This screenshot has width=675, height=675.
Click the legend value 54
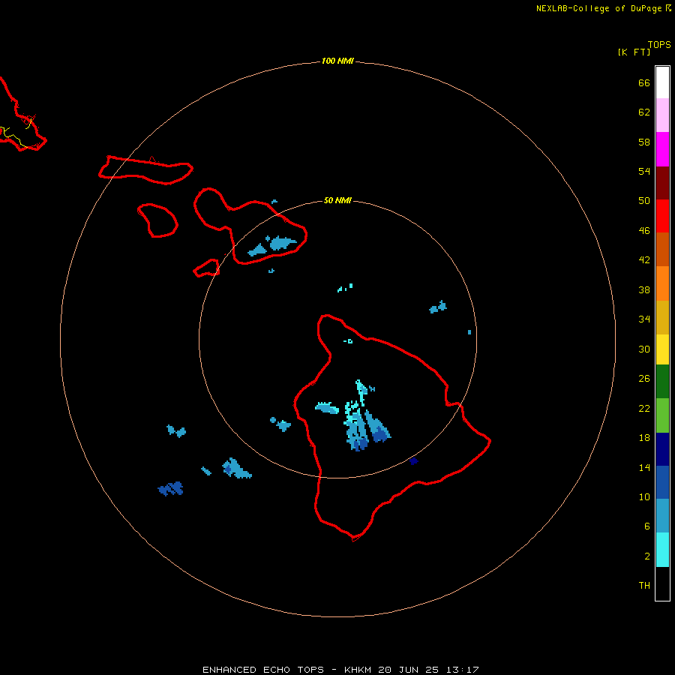point(644,171)
